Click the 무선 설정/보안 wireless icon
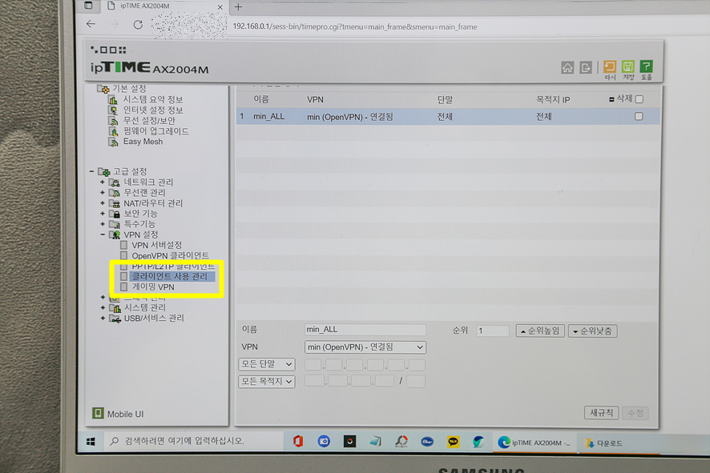 point(113,121)
